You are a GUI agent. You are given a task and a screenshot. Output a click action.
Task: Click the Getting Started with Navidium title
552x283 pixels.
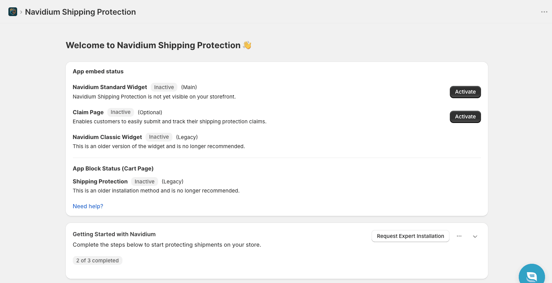114,234
